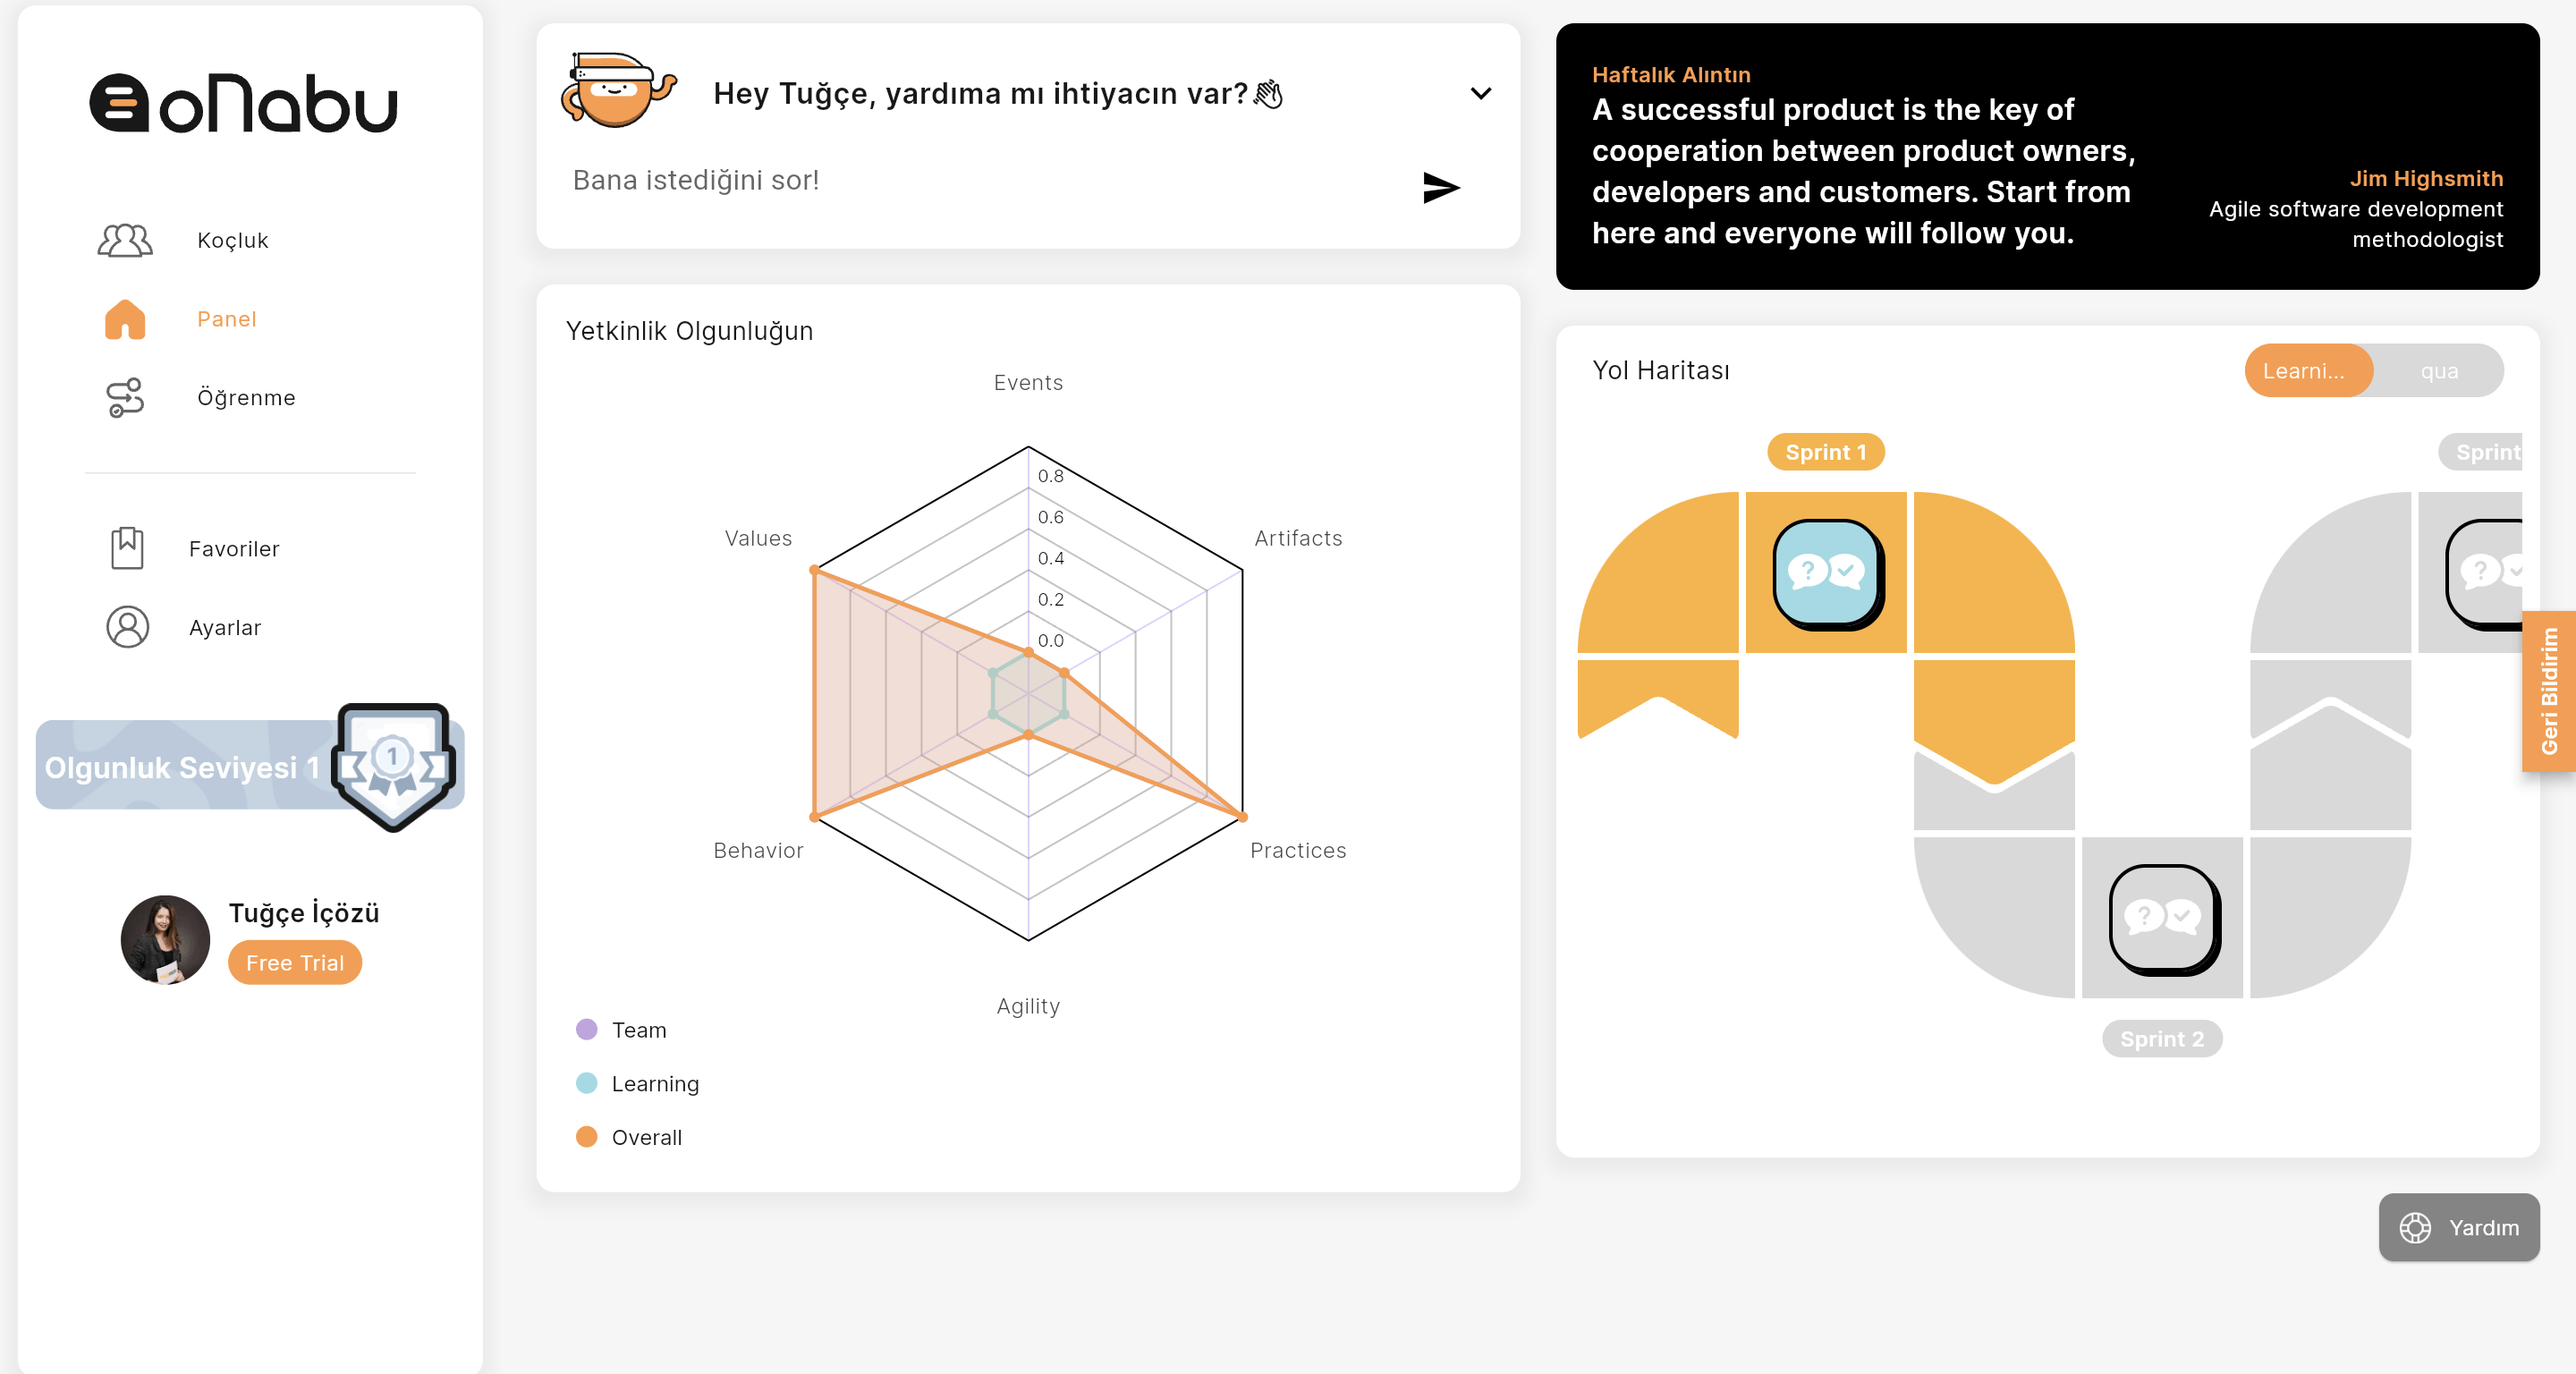Click the Free Trial button
2576x1374 pixels.
coord(295,962)
